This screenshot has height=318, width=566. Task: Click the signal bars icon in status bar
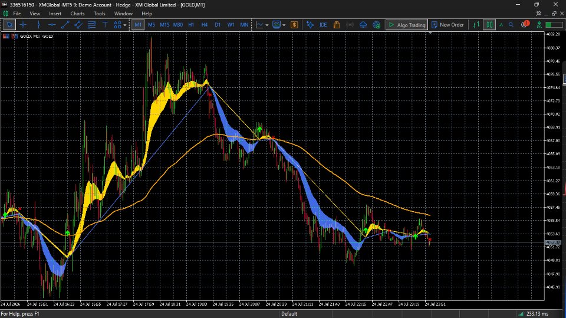(x=521, y=314)
